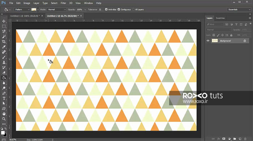Image resolution: width=253 pixels, height=141 pixels.
Task: Open the Filter menu
Action: [x=63, y=3]
